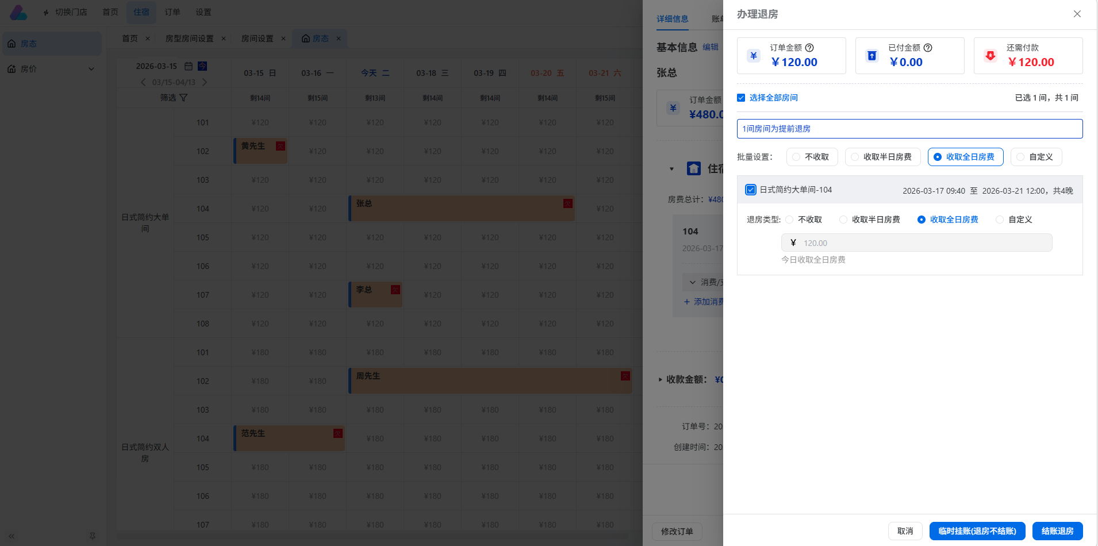Image resolution: width=1098 pixels, height=546 pixels.
Task: Click the 筛选 filter funnel icon
Action: [184, 98]
